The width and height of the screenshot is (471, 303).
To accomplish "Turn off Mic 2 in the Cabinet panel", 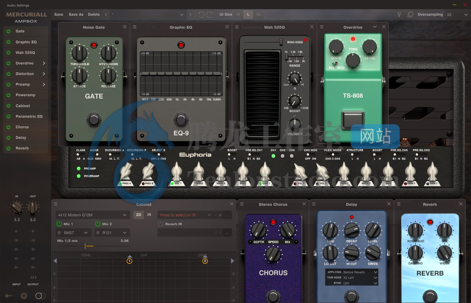I will pos(98,224).
